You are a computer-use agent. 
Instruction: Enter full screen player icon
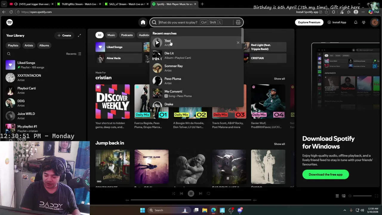376,196
